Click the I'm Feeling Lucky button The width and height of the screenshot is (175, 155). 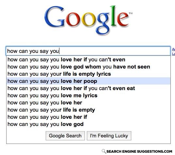109,136
